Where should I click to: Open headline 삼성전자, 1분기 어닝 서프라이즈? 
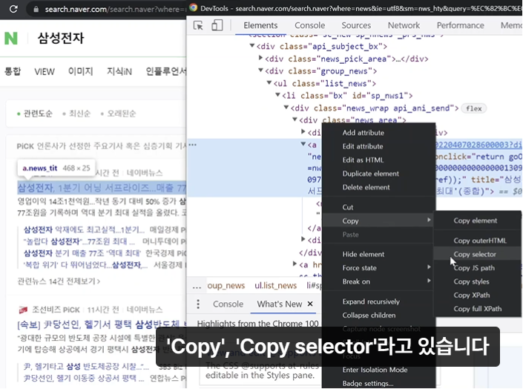102,188
